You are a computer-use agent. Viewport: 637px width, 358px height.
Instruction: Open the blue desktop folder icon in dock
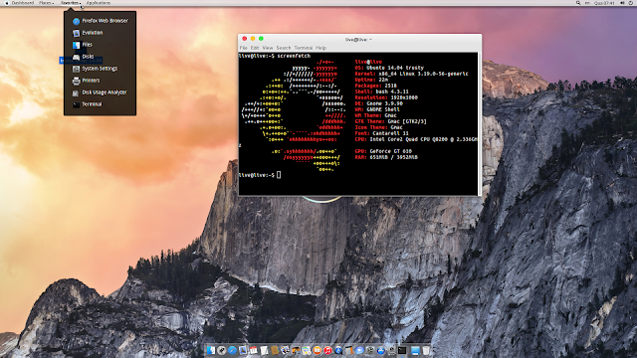415,350
